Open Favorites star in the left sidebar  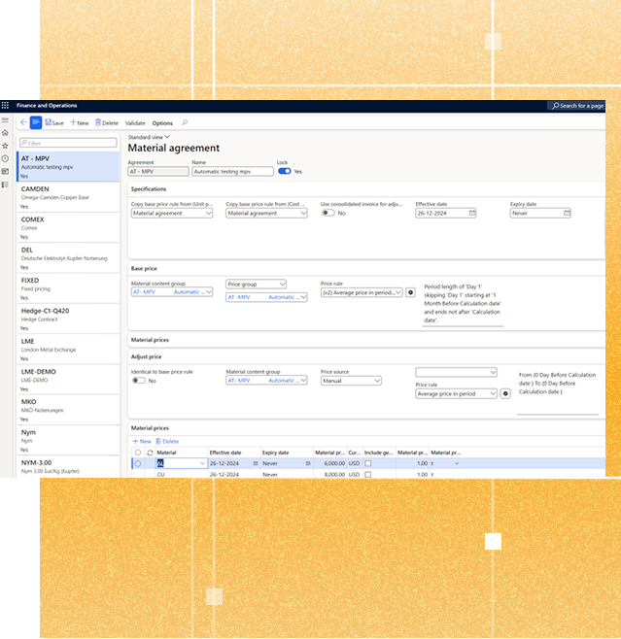5,146
